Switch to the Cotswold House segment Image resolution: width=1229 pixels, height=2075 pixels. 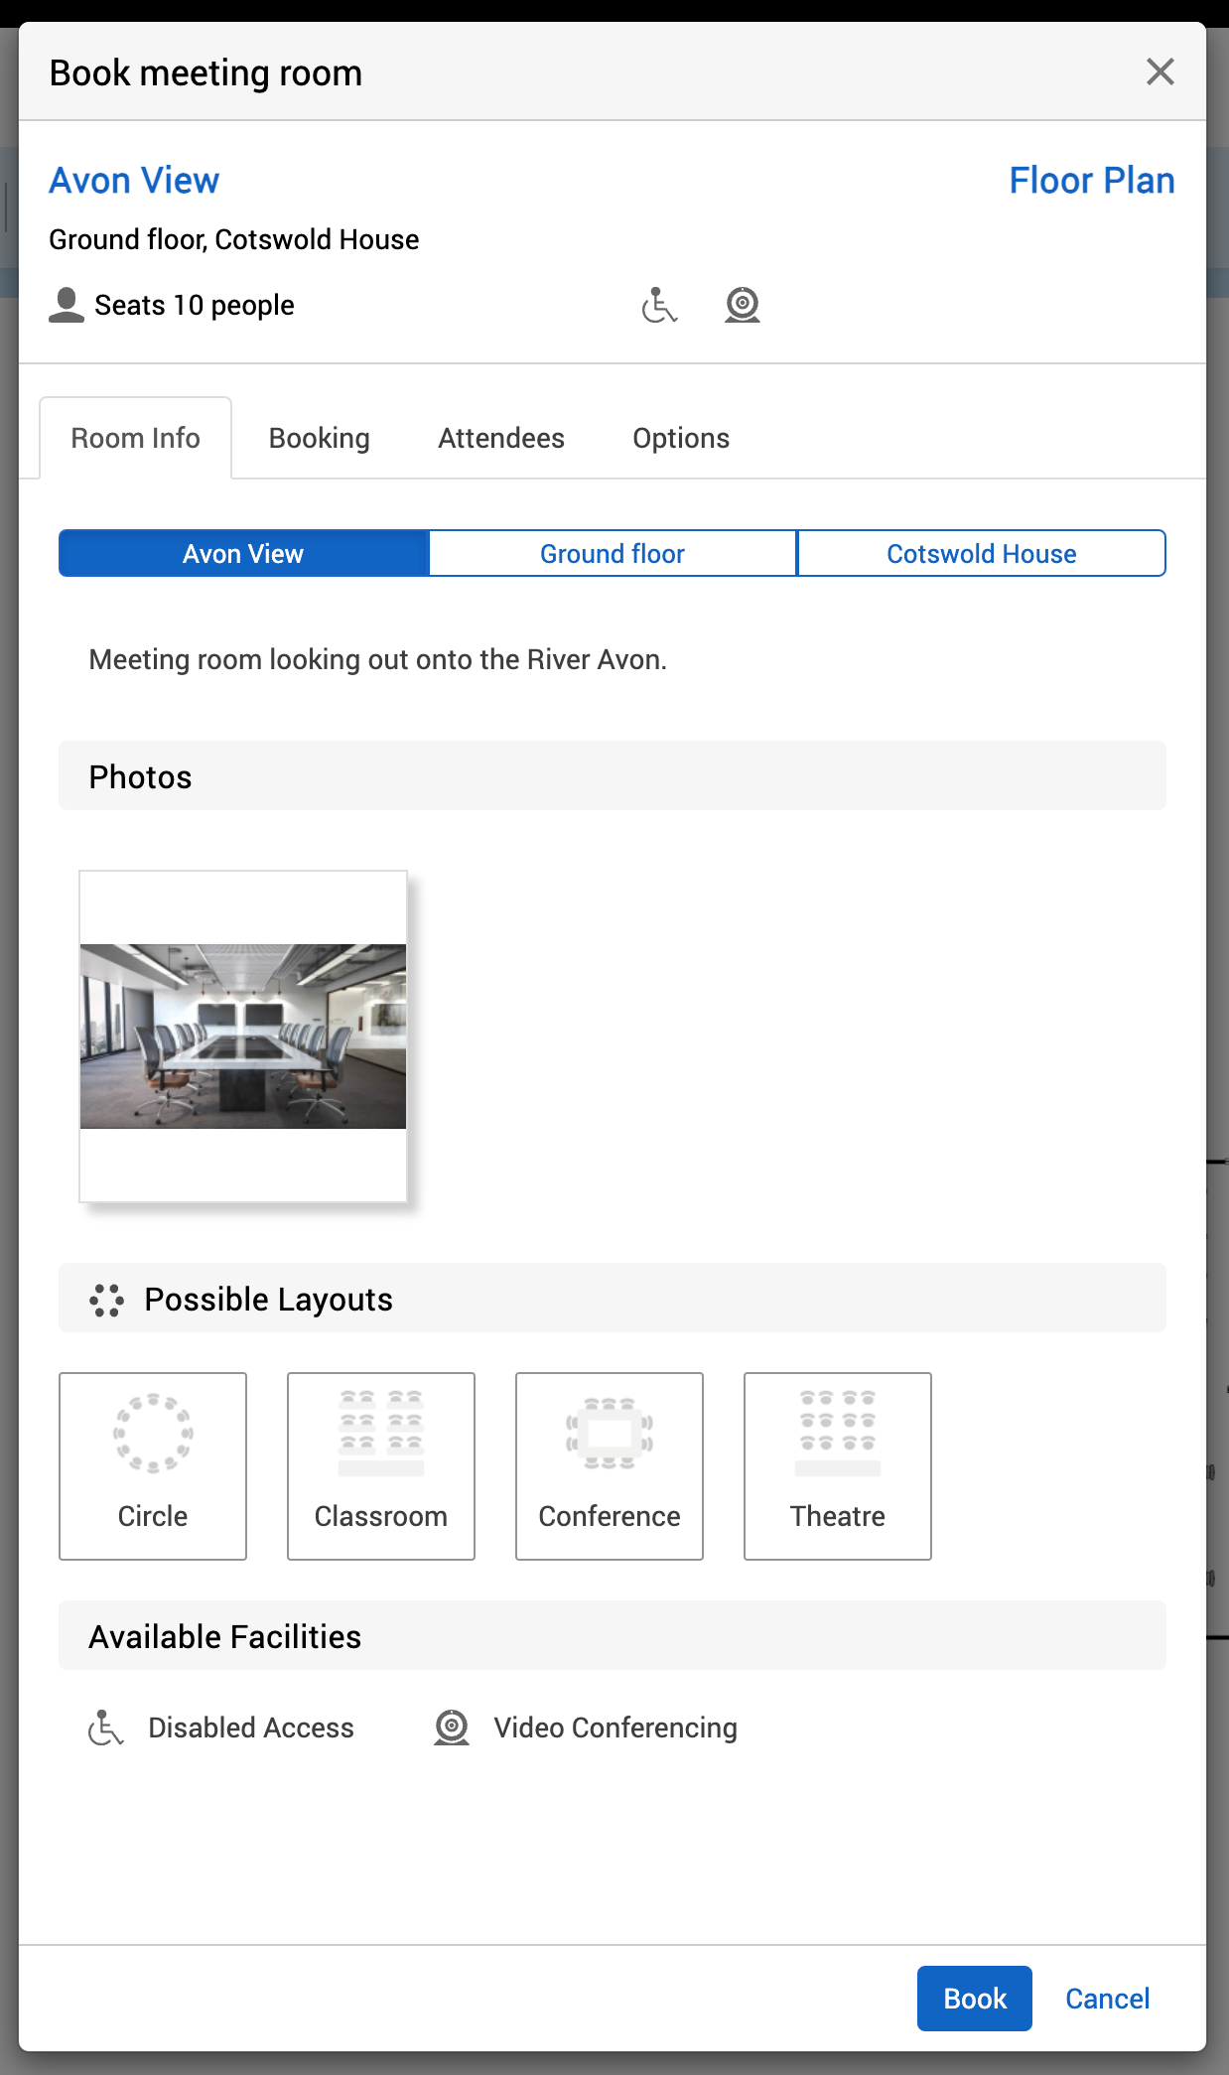click(x=981, y=553)
